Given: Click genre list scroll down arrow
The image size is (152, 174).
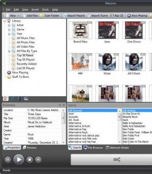Looking at the screenshot, I should 120,142.
